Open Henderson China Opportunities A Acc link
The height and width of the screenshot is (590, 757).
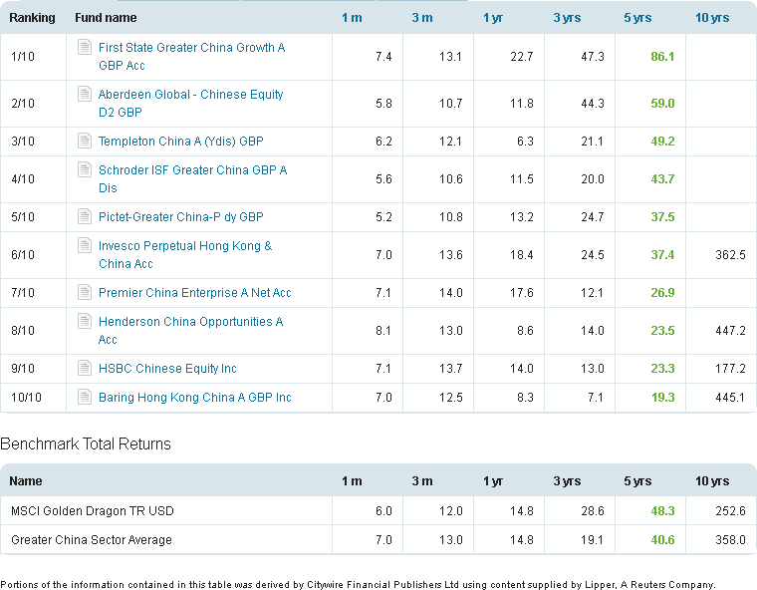click(x=190, y=331)
